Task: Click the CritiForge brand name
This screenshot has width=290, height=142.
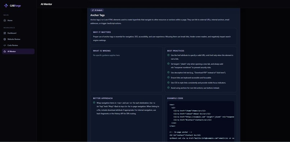Action: (x=15, y=6)
